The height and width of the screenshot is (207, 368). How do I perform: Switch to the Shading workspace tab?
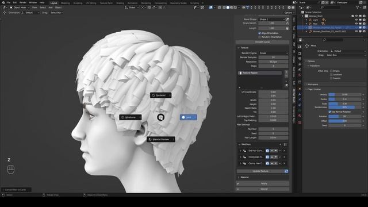120,3
